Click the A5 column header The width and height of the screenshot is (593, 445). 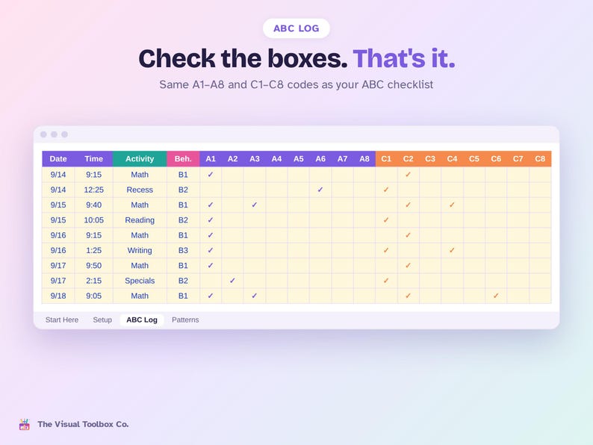click(299, 159)
